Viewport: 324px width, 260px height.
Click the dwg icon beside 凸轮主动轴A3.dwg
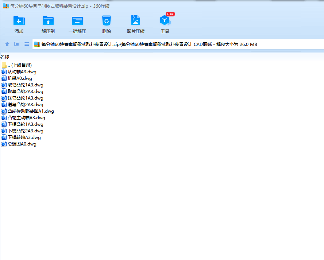click(4, 118)
